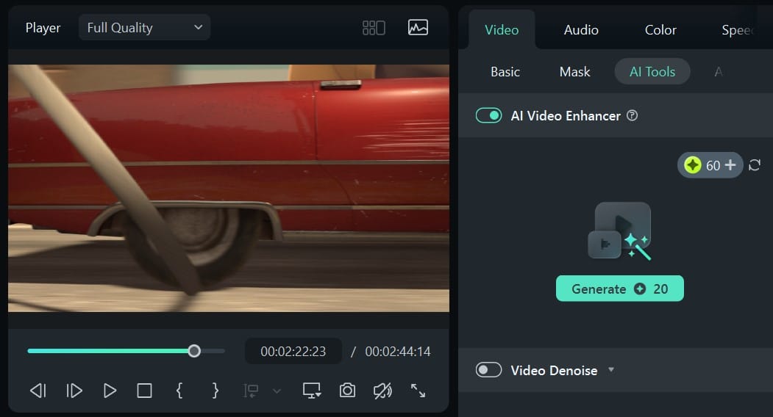Switch to the Audio tab
The width and height of the screenshot is (773, 417).
click(581, 29)
